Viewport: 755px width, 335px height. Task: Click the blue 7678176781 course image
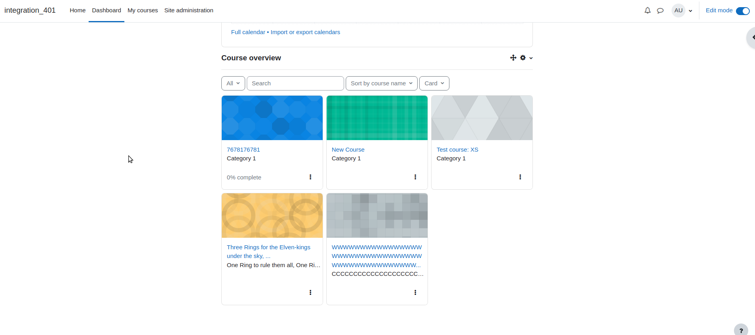[x=272, y=118]
